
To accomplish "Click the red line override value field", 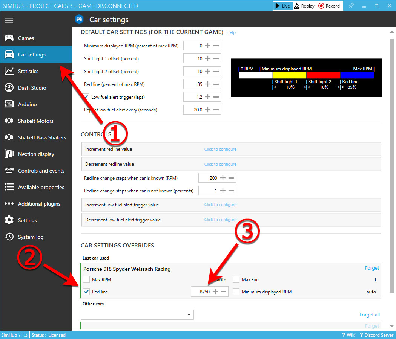I will (201, 292).
